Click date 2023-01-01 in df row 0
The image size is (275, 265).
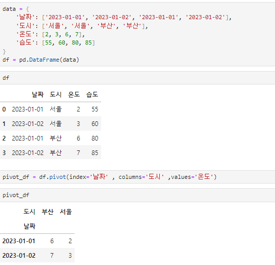pos(27,109)
